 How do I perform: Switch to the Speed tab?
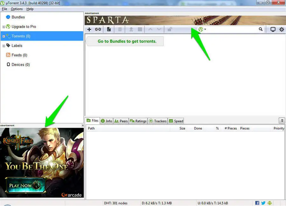coord(176,121)
